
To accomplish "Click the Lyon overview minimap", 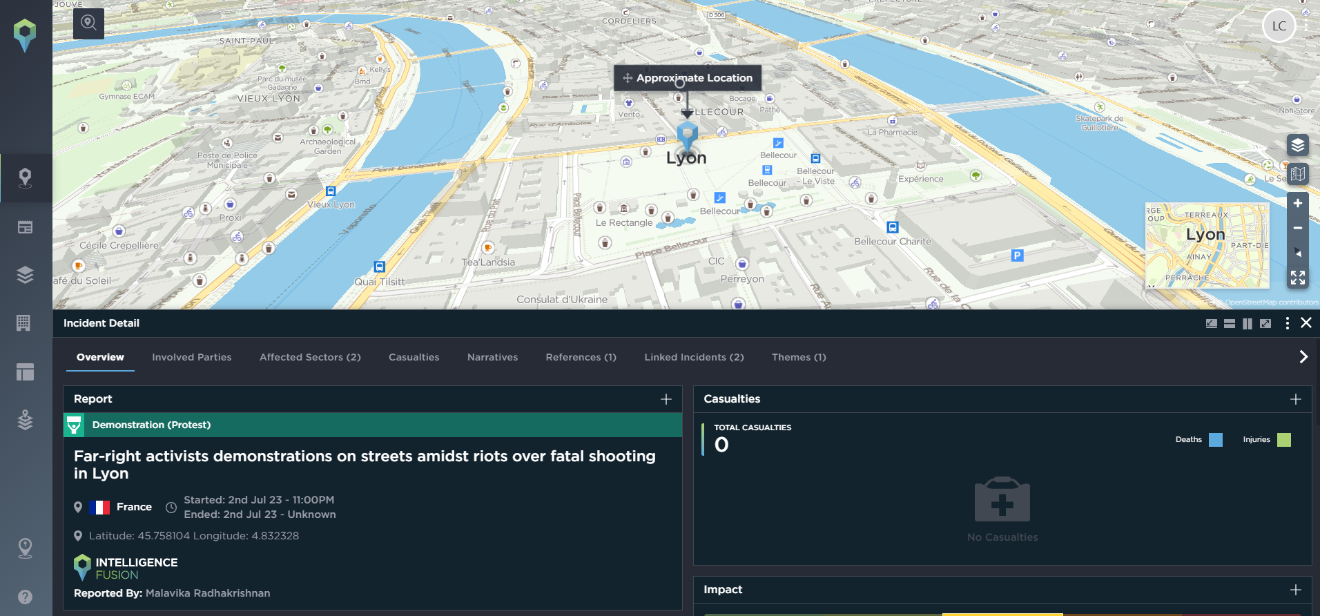I will 1207,245.
